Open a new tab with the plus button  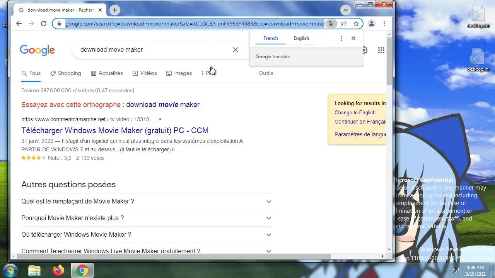(114, 10)
